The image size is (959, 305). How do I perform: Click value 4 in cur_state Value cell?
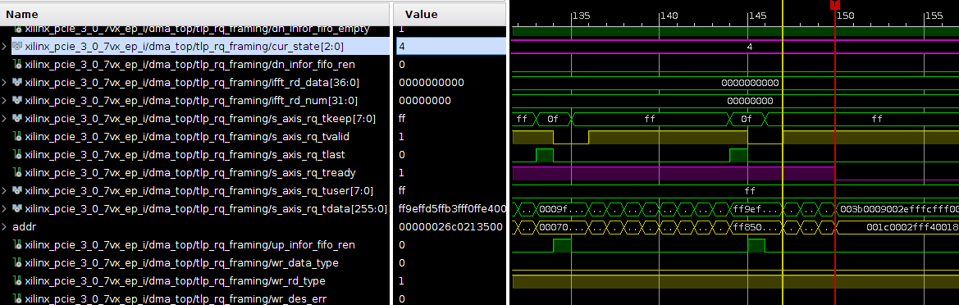[402, 46]
